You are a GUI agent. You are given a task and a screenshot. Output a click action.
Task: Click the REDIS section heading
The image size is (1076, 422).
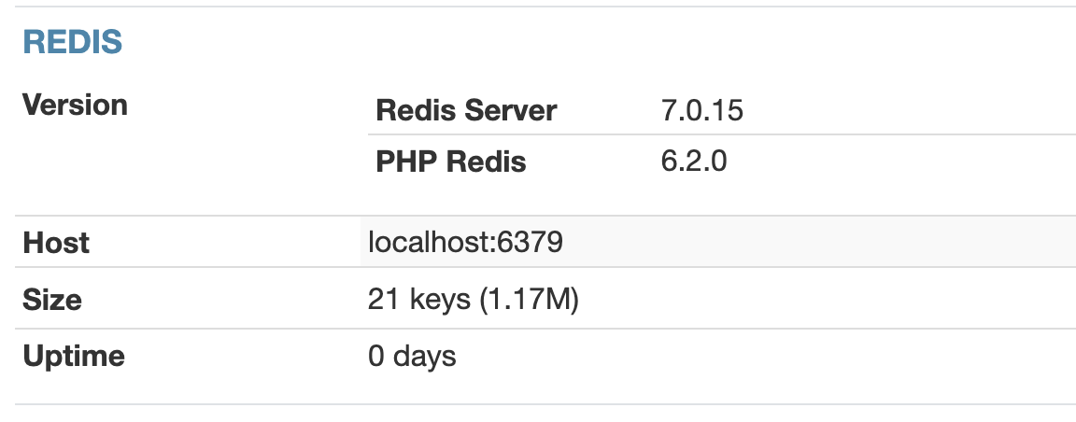click(73, 43)
